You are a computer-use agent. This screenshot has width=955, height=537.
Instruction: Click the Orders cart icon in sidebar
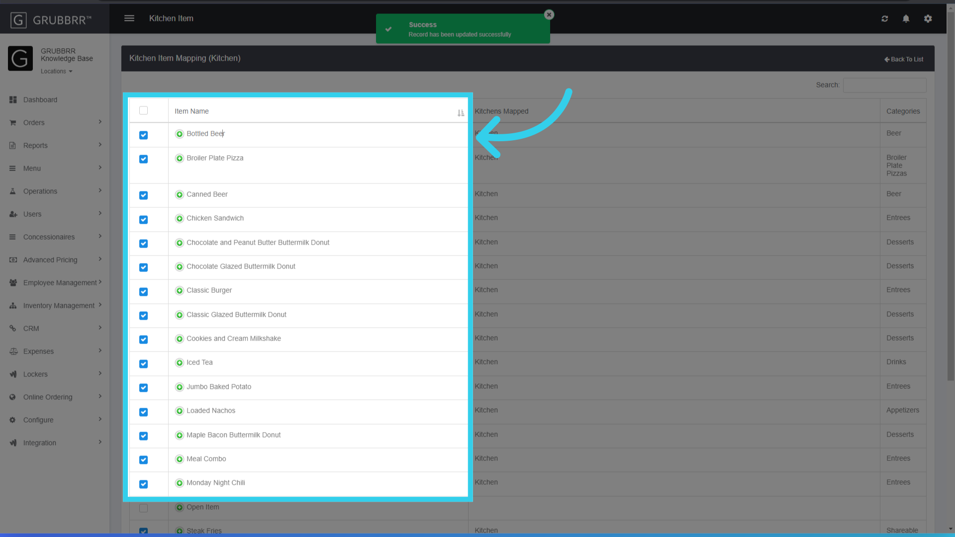coord(13,122)
